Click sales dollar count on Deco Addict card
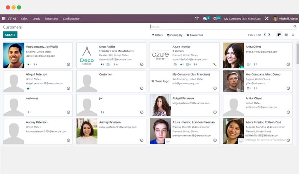Screen dimensions: 299x174 point(115,64)
